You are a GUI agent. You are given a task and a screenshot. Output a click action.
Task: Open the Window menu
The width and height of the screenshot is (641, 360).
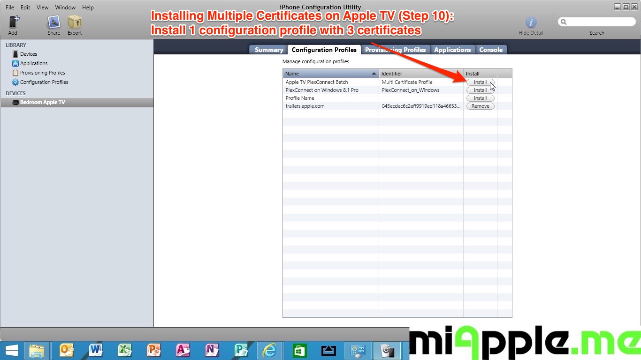point(65,7)
